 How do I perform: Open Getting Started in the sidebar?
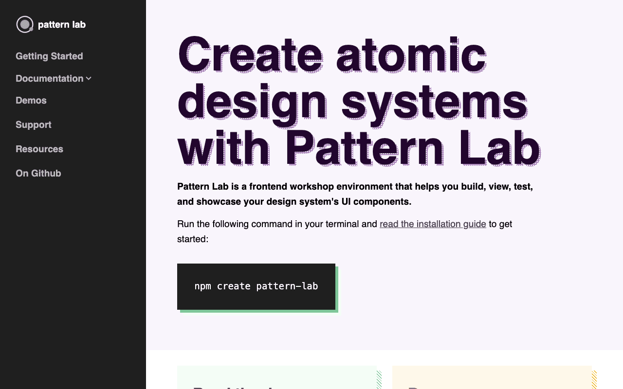[x=49, y=56]
